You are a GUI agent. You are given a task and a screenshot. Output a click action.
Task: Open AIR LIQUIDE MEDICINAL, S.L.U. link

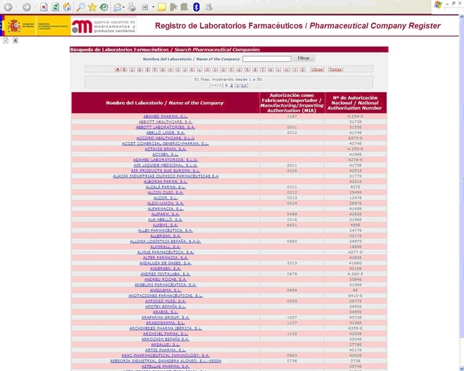click(x=165, y=165)
